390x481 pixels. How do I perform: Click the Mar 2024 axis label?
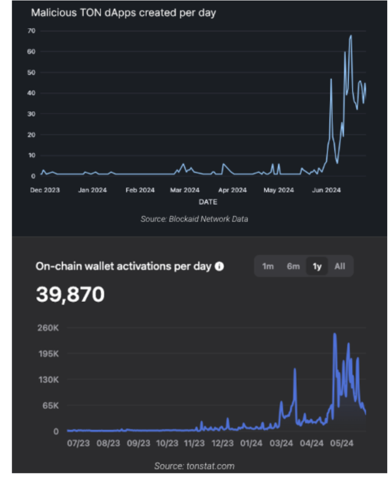tap(184, 190)
